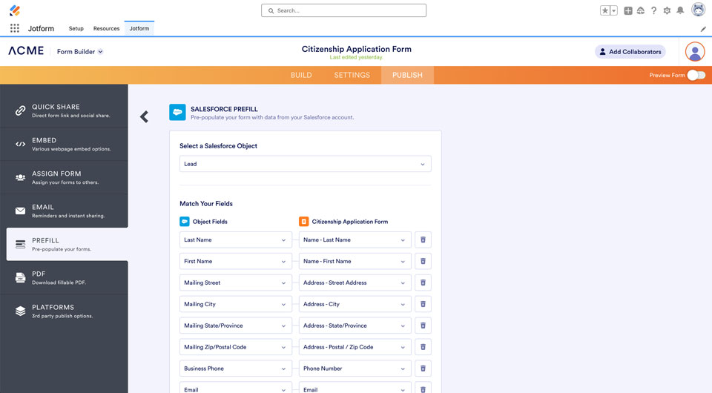The width and height of the screenshot is (712, 393).
Task: Select the PUBLISH tab
Action: pos(407,75)
